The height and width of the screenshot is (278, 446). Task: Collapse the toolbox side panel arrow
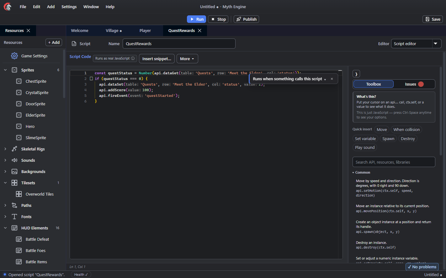click(356, 74)
